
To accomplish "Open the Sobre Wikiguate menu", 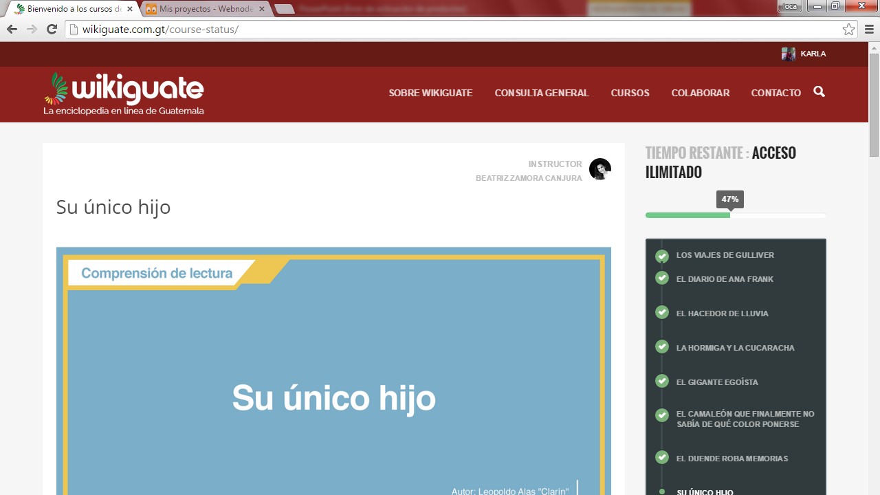I will coord(430,93).
